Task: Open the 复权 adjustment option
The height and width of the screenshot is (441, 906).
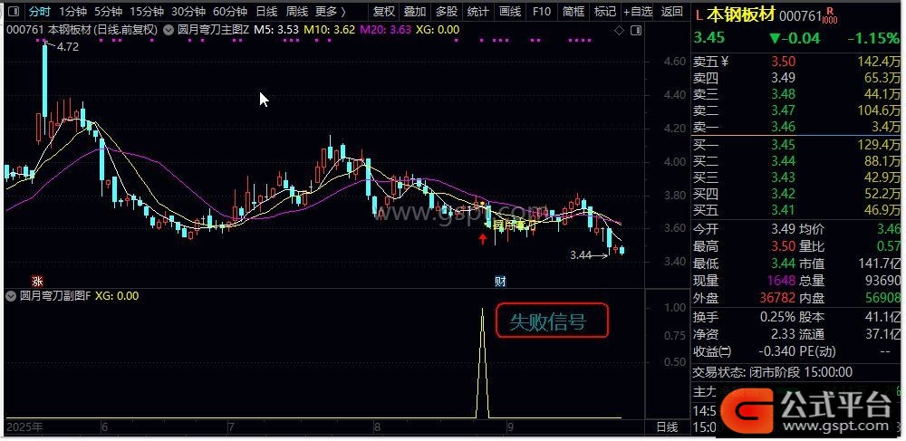Action: pyautogui.click(x=383, y=12)
